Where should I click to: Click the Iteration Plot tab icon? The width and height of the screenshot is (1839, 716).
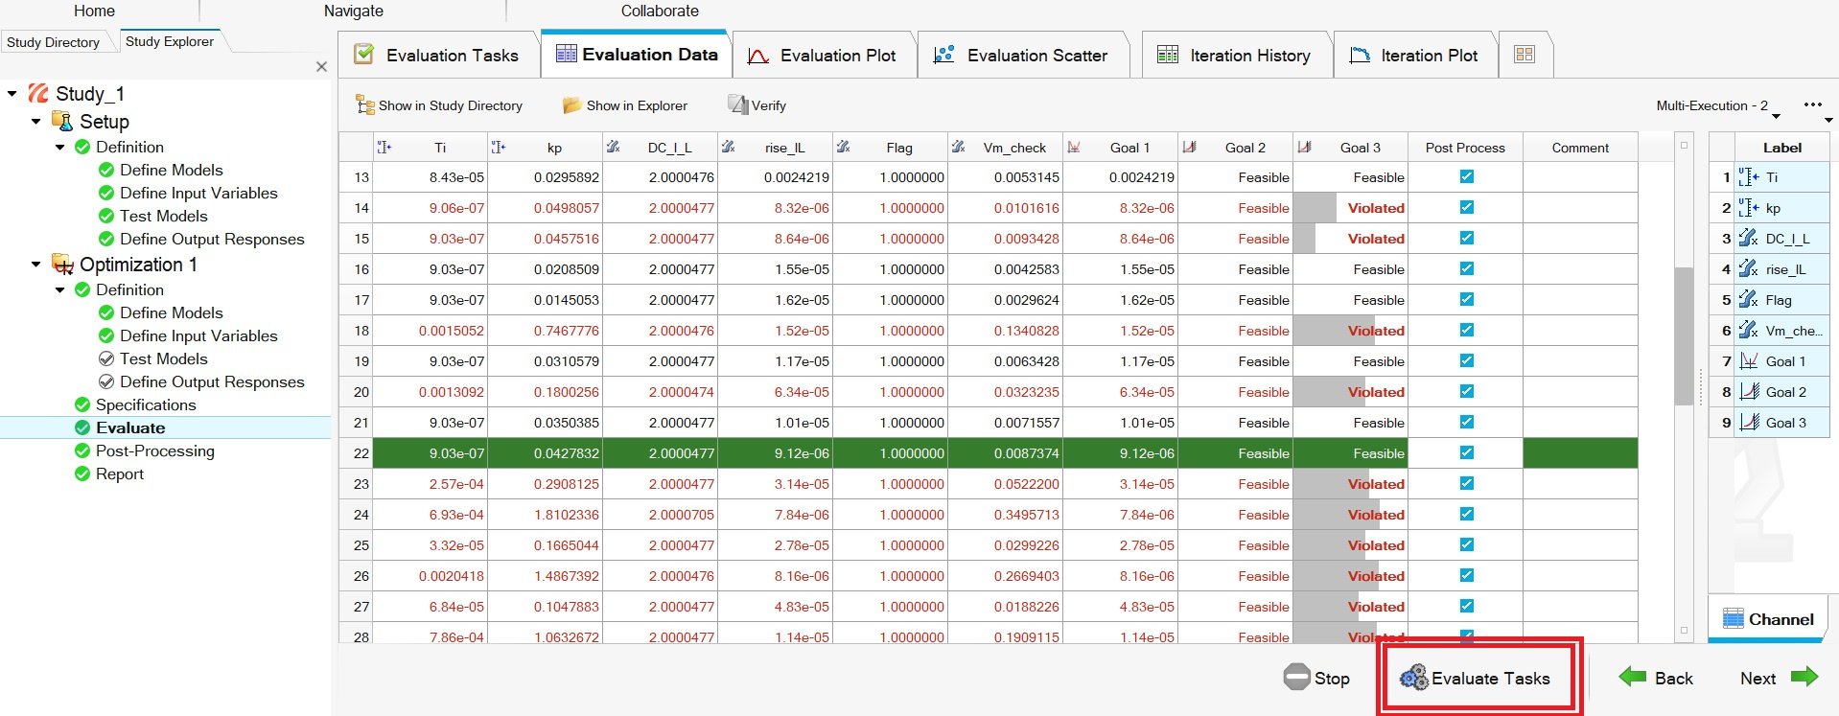(x=1360, y=56)
